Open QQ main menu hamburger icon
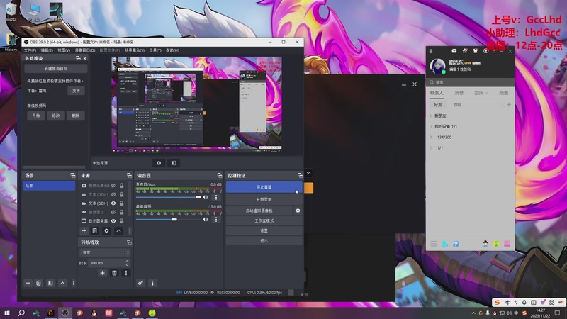 (434, 244)
